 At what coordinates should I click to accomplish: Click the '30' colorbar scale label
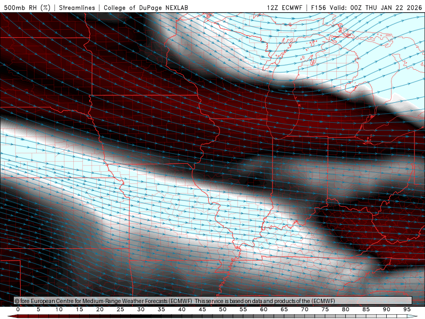point(141,309)
